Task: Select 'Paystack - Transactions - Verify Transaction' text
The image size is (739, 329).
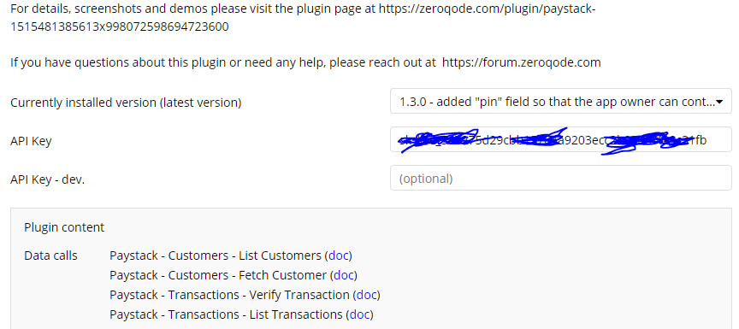Action: (x=229, y=295)
